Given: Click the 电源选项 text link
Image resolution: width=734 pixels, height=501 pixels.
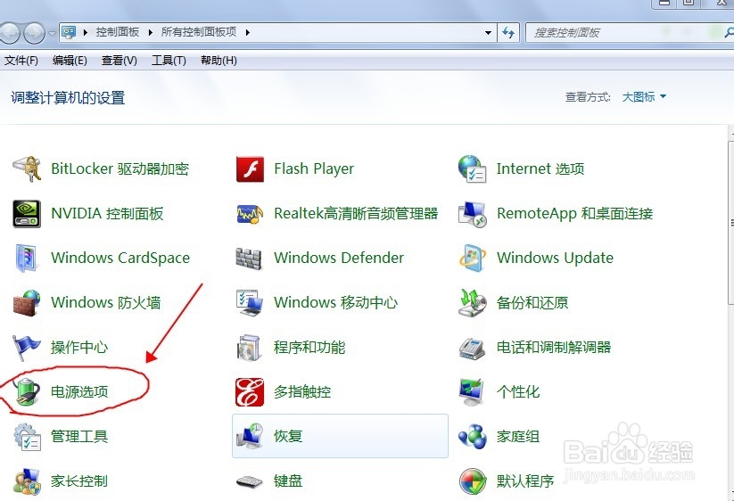Looking at the screenshot, I should 79,392.
